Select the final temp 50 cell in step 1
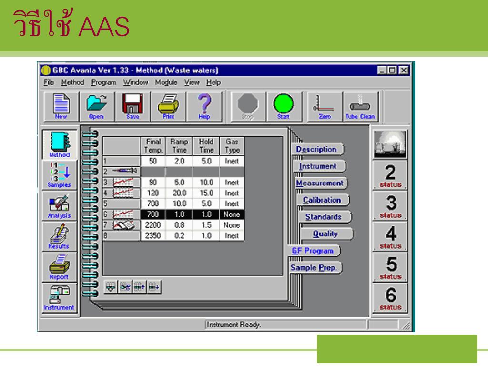The image size is (488, 366). [153, 161]
